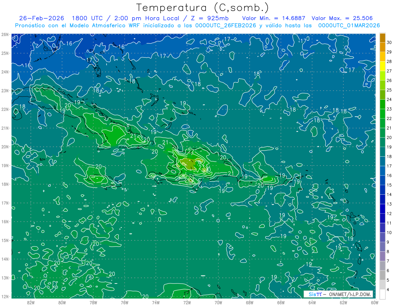This screenshot has height=307, width=398.
Task: Click the 12N latitude axis label
Action: (x=5, y=296)
